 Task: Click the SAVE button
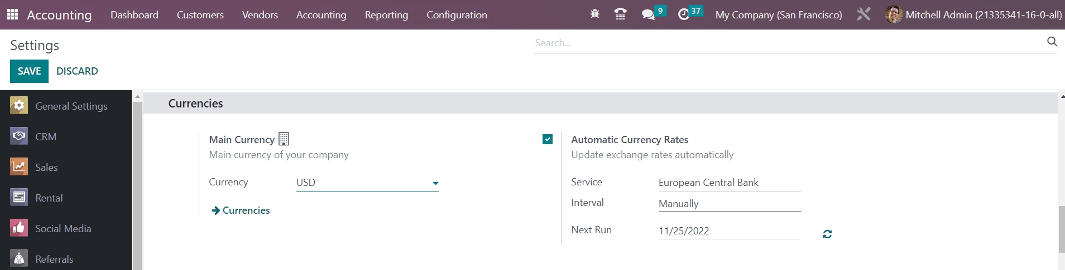(29, 71)
